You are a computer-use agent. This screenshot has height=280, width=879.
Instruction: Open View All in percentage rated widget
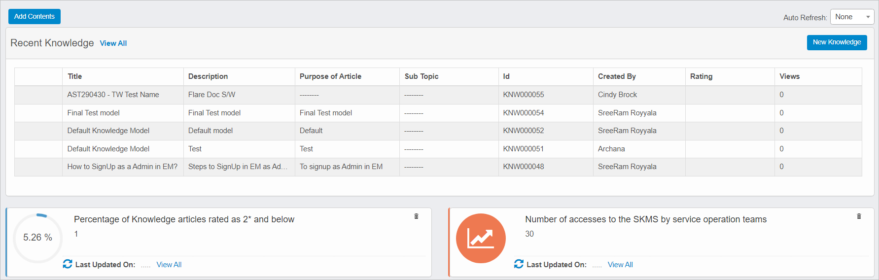(x=169, y=265)
